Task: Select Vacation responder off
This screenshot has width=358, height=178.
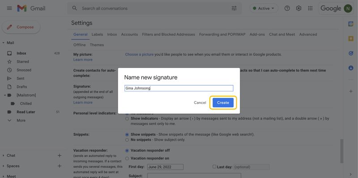Action: [127, 151]
